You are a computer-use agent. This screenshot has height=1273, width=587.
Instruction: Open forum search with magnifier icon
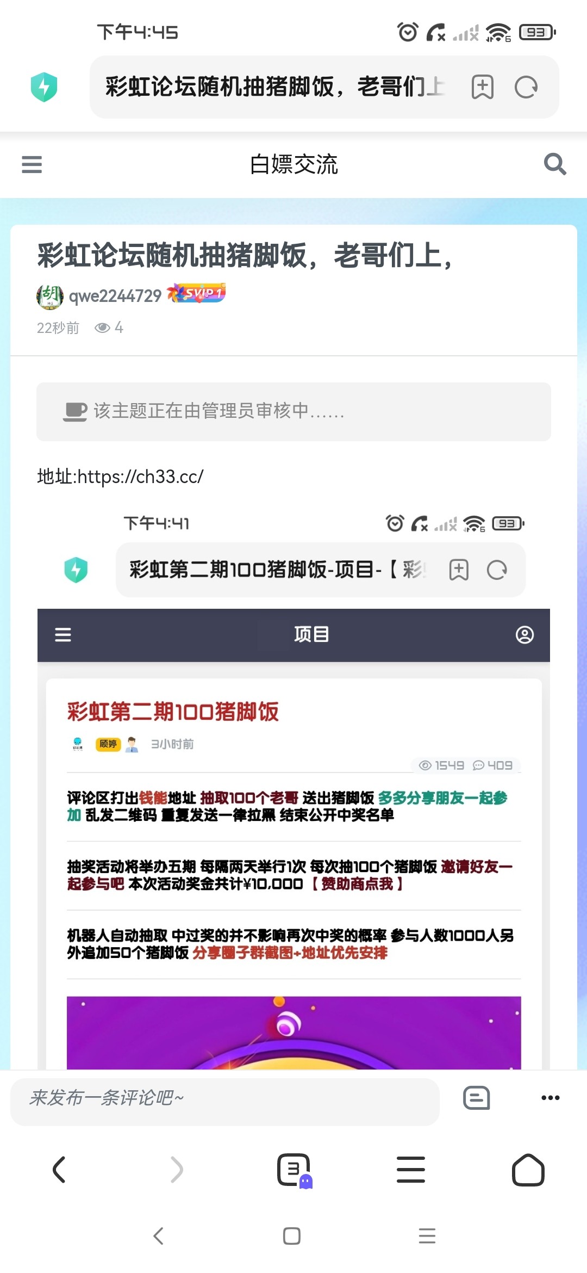coord(555,164)
